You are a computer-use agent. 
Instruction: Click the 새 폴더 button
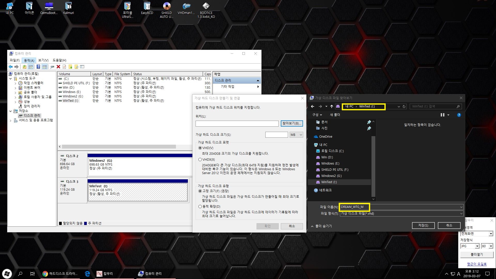(335, 115)
